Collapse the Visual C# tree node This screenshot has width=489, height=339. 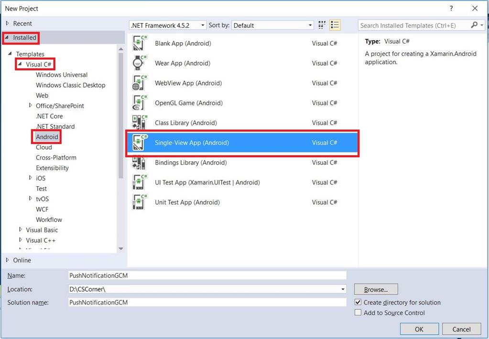click(x=20, y=64)
